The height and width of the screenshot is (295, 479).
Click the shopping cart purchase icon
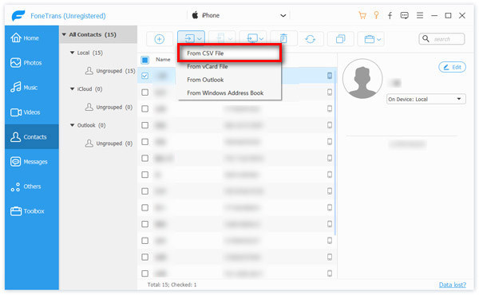tap(362, 16)
